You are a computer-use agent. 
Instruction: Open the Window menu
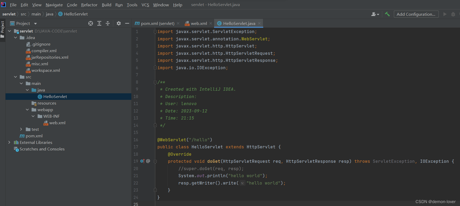click(161, 5)
